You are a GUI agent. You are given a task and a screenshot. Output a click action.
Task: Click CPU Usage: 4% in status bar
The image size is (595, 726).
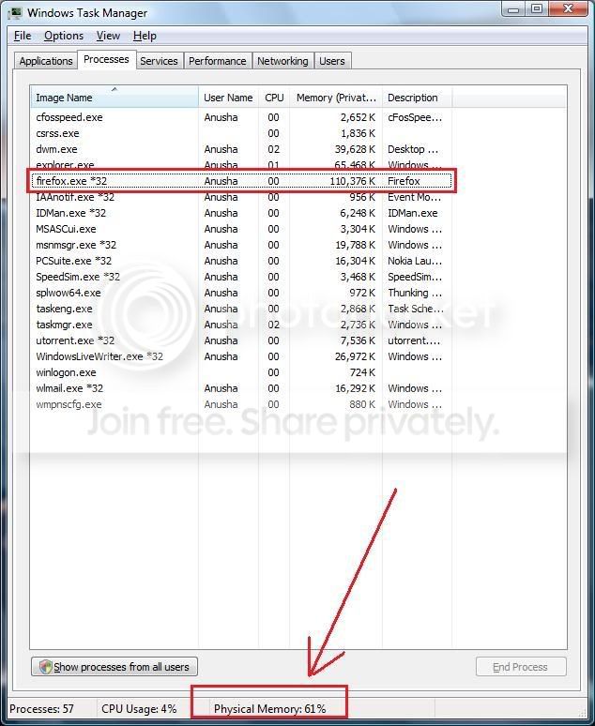(x=139, y=709)
